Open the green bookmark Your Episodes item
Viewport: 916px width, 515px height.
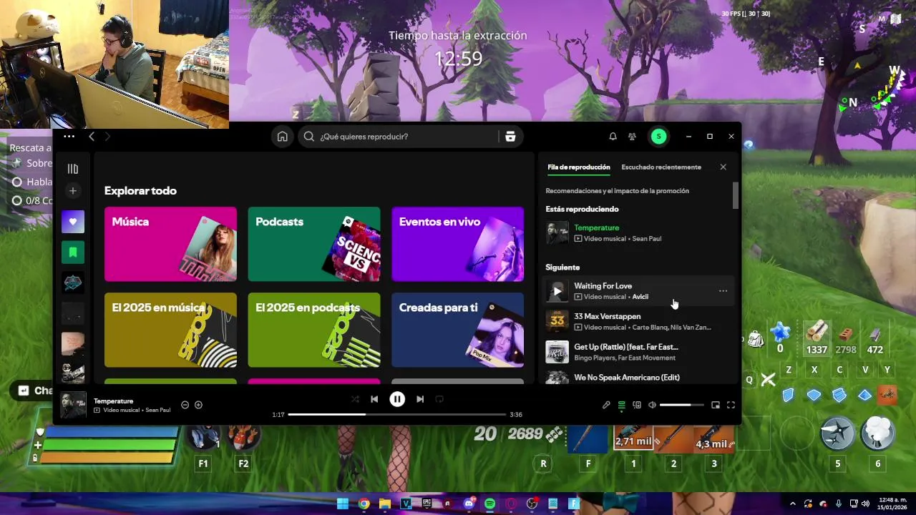pyautogui.click(x=73, y=252)
